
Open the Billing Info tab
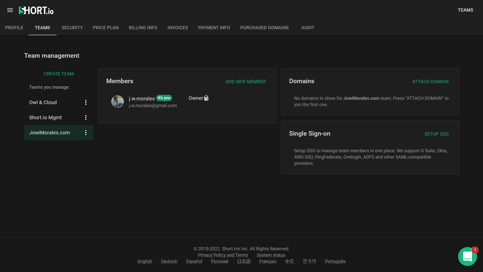pyautogui.click(x=143, y=28)
